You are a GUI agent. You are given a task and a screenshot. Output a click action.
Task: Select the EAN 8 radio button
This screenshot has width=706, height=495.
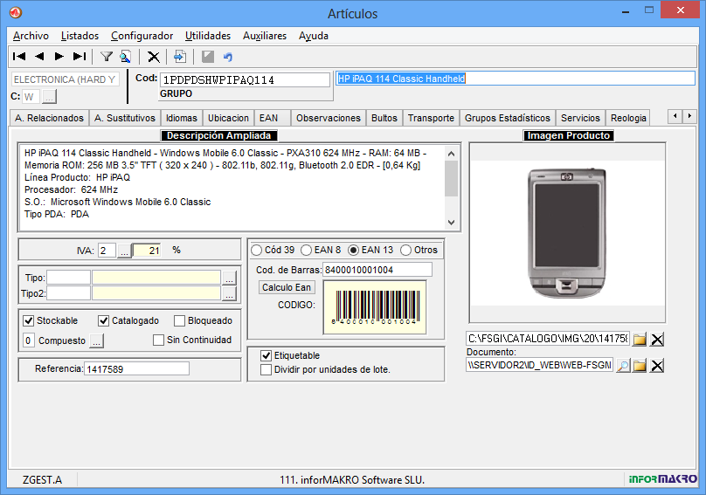[x=306, y=251]
